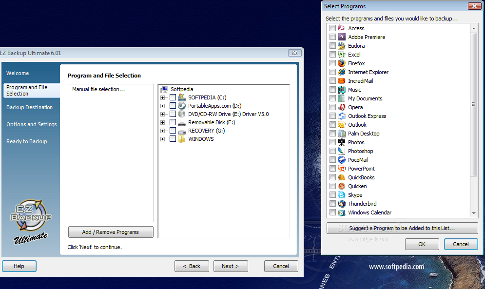Image resolution: width=485 pixels, height=289 pixels.
Task: Select Program and File Selection step
Action: tap(32, 90)
